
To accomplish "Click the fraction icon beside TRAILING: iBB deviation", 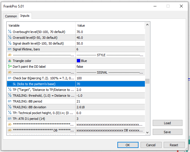I will pos(10,107).
